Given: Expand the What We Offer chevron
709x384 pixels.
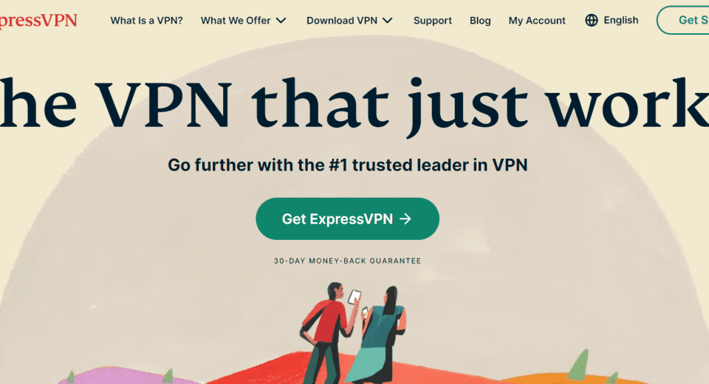Looking at the screenshot, I should coord(281,21).
